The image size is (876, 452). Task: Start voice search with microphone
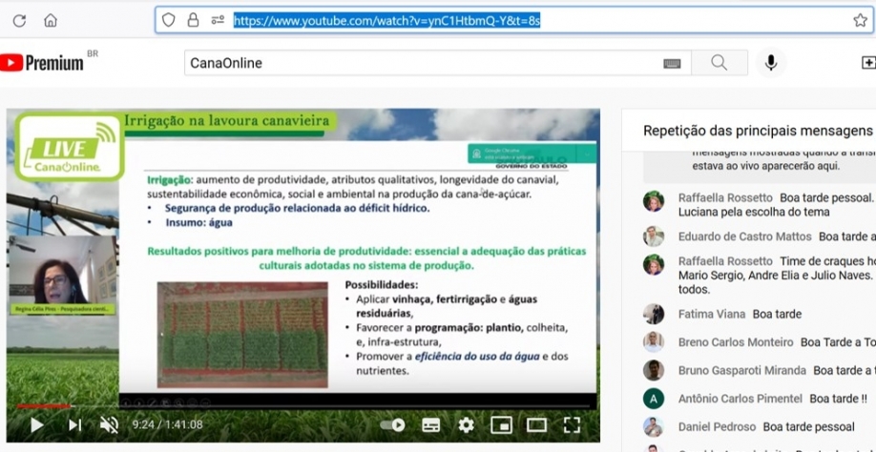[x=771, y=63]
